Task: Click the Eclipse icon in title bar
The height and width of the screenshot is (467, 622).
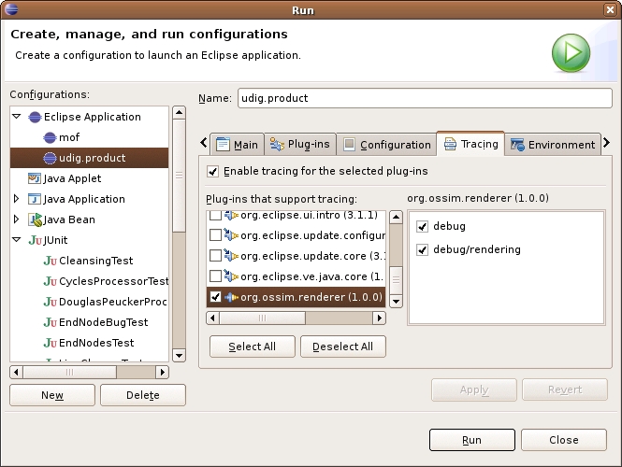Action: coord(10,9)
